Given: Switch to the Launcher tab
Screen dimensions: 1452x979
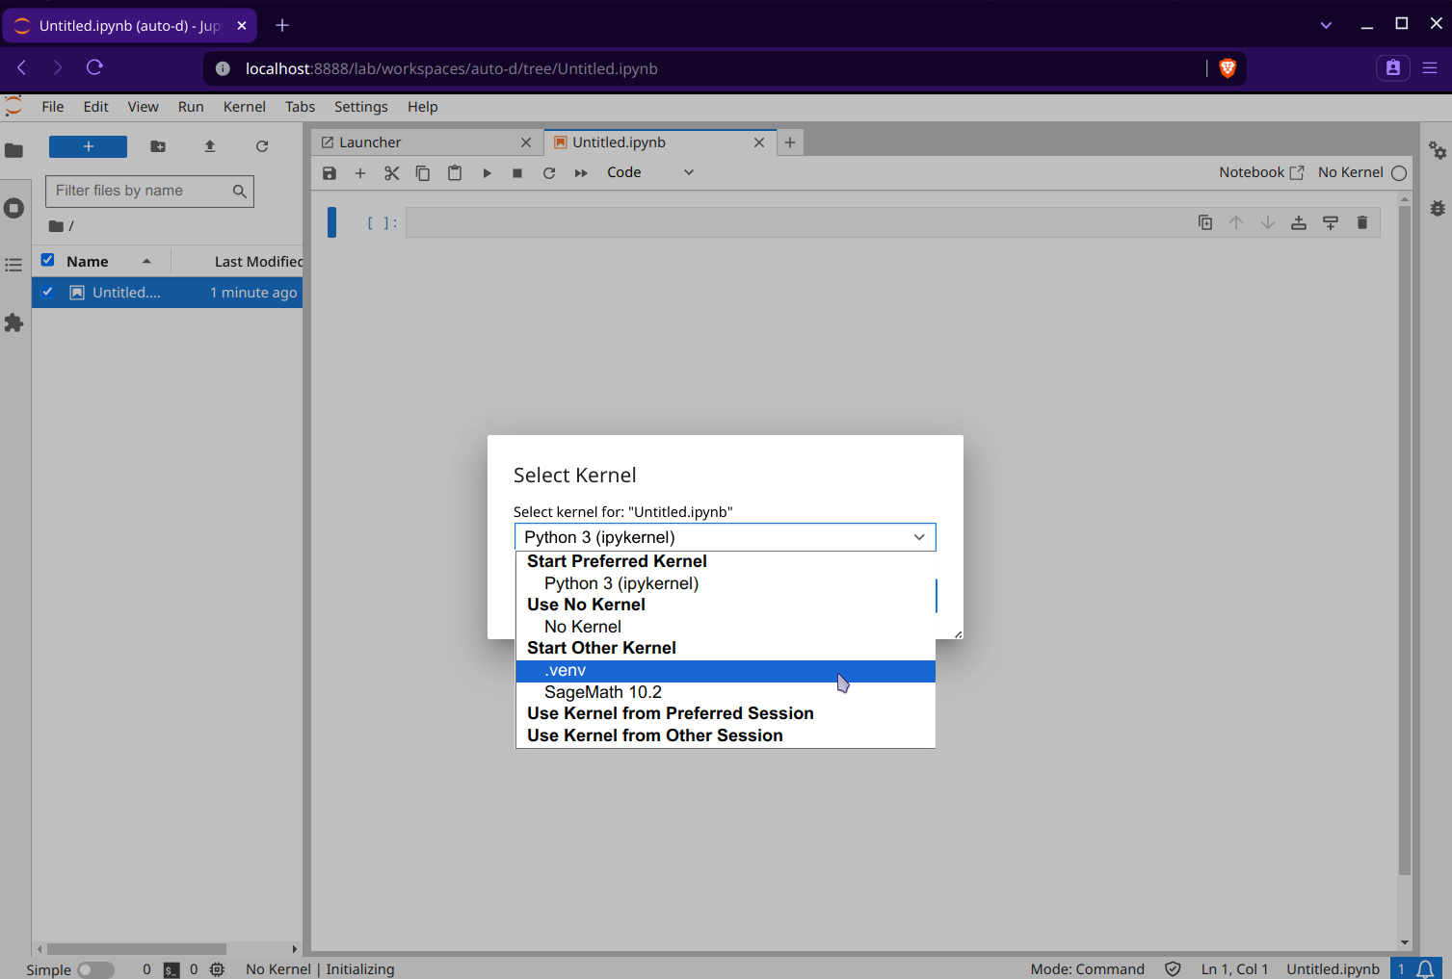Looking at the screenshot, I should coord(371,142).
